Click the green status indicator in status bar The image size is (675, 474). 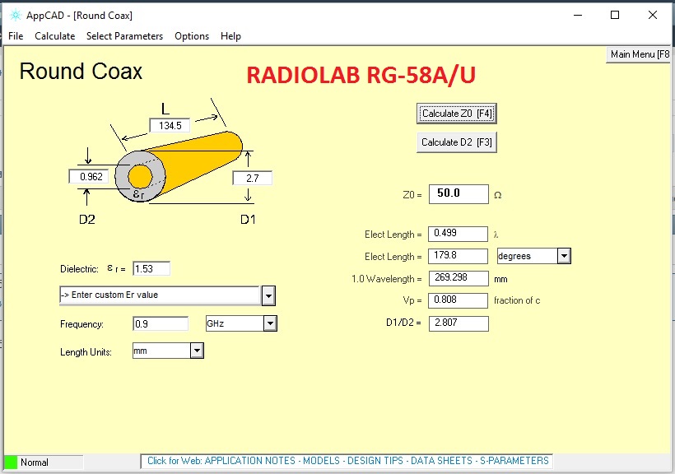pyautogui.click(x=11, y=462)
